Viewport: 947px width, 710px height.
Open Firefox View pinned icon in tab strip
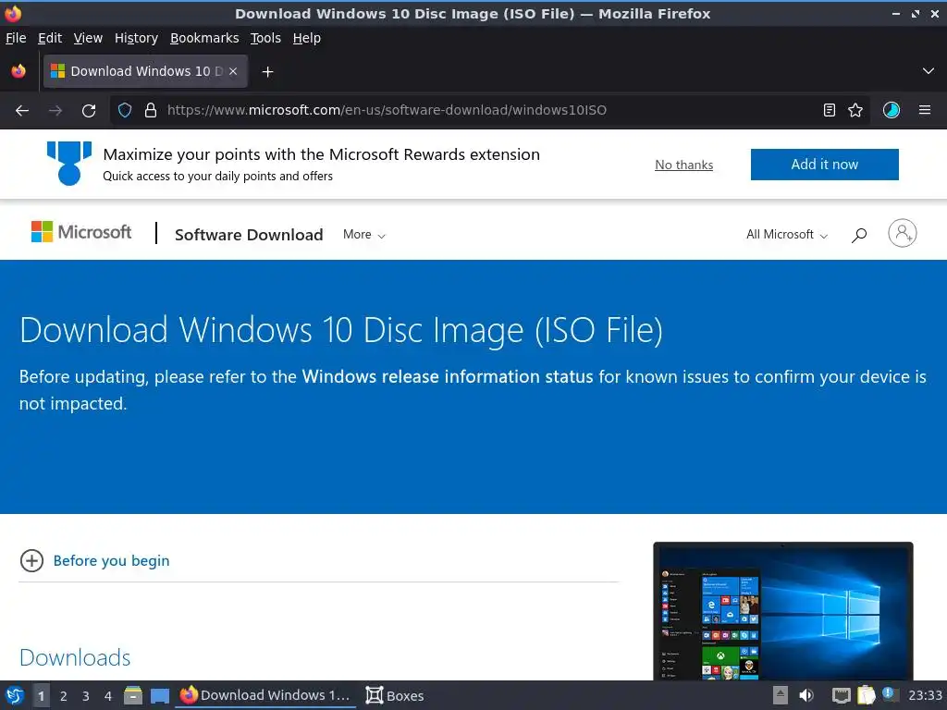(18, 71)
